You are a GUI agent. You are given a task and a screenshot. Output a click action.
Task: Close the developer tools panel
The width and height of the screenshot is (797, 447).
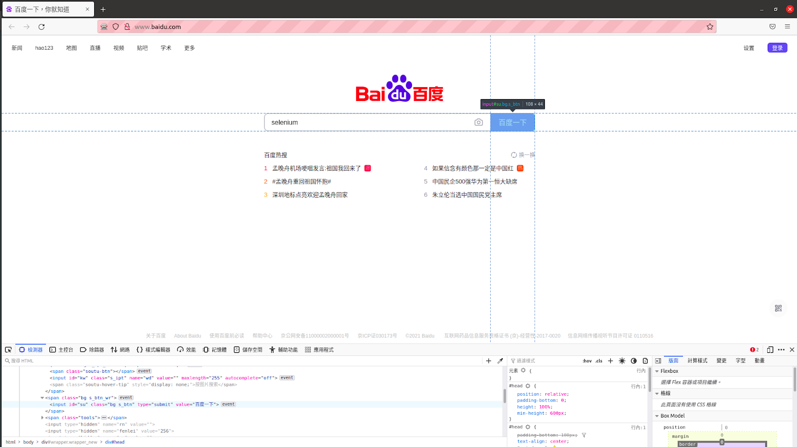tap(792, 350)
